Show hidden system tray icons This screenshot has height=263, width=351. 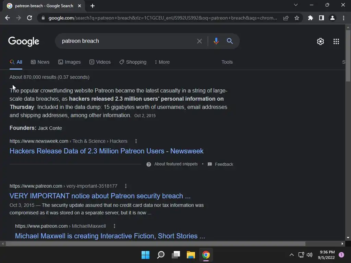[291, 255]
